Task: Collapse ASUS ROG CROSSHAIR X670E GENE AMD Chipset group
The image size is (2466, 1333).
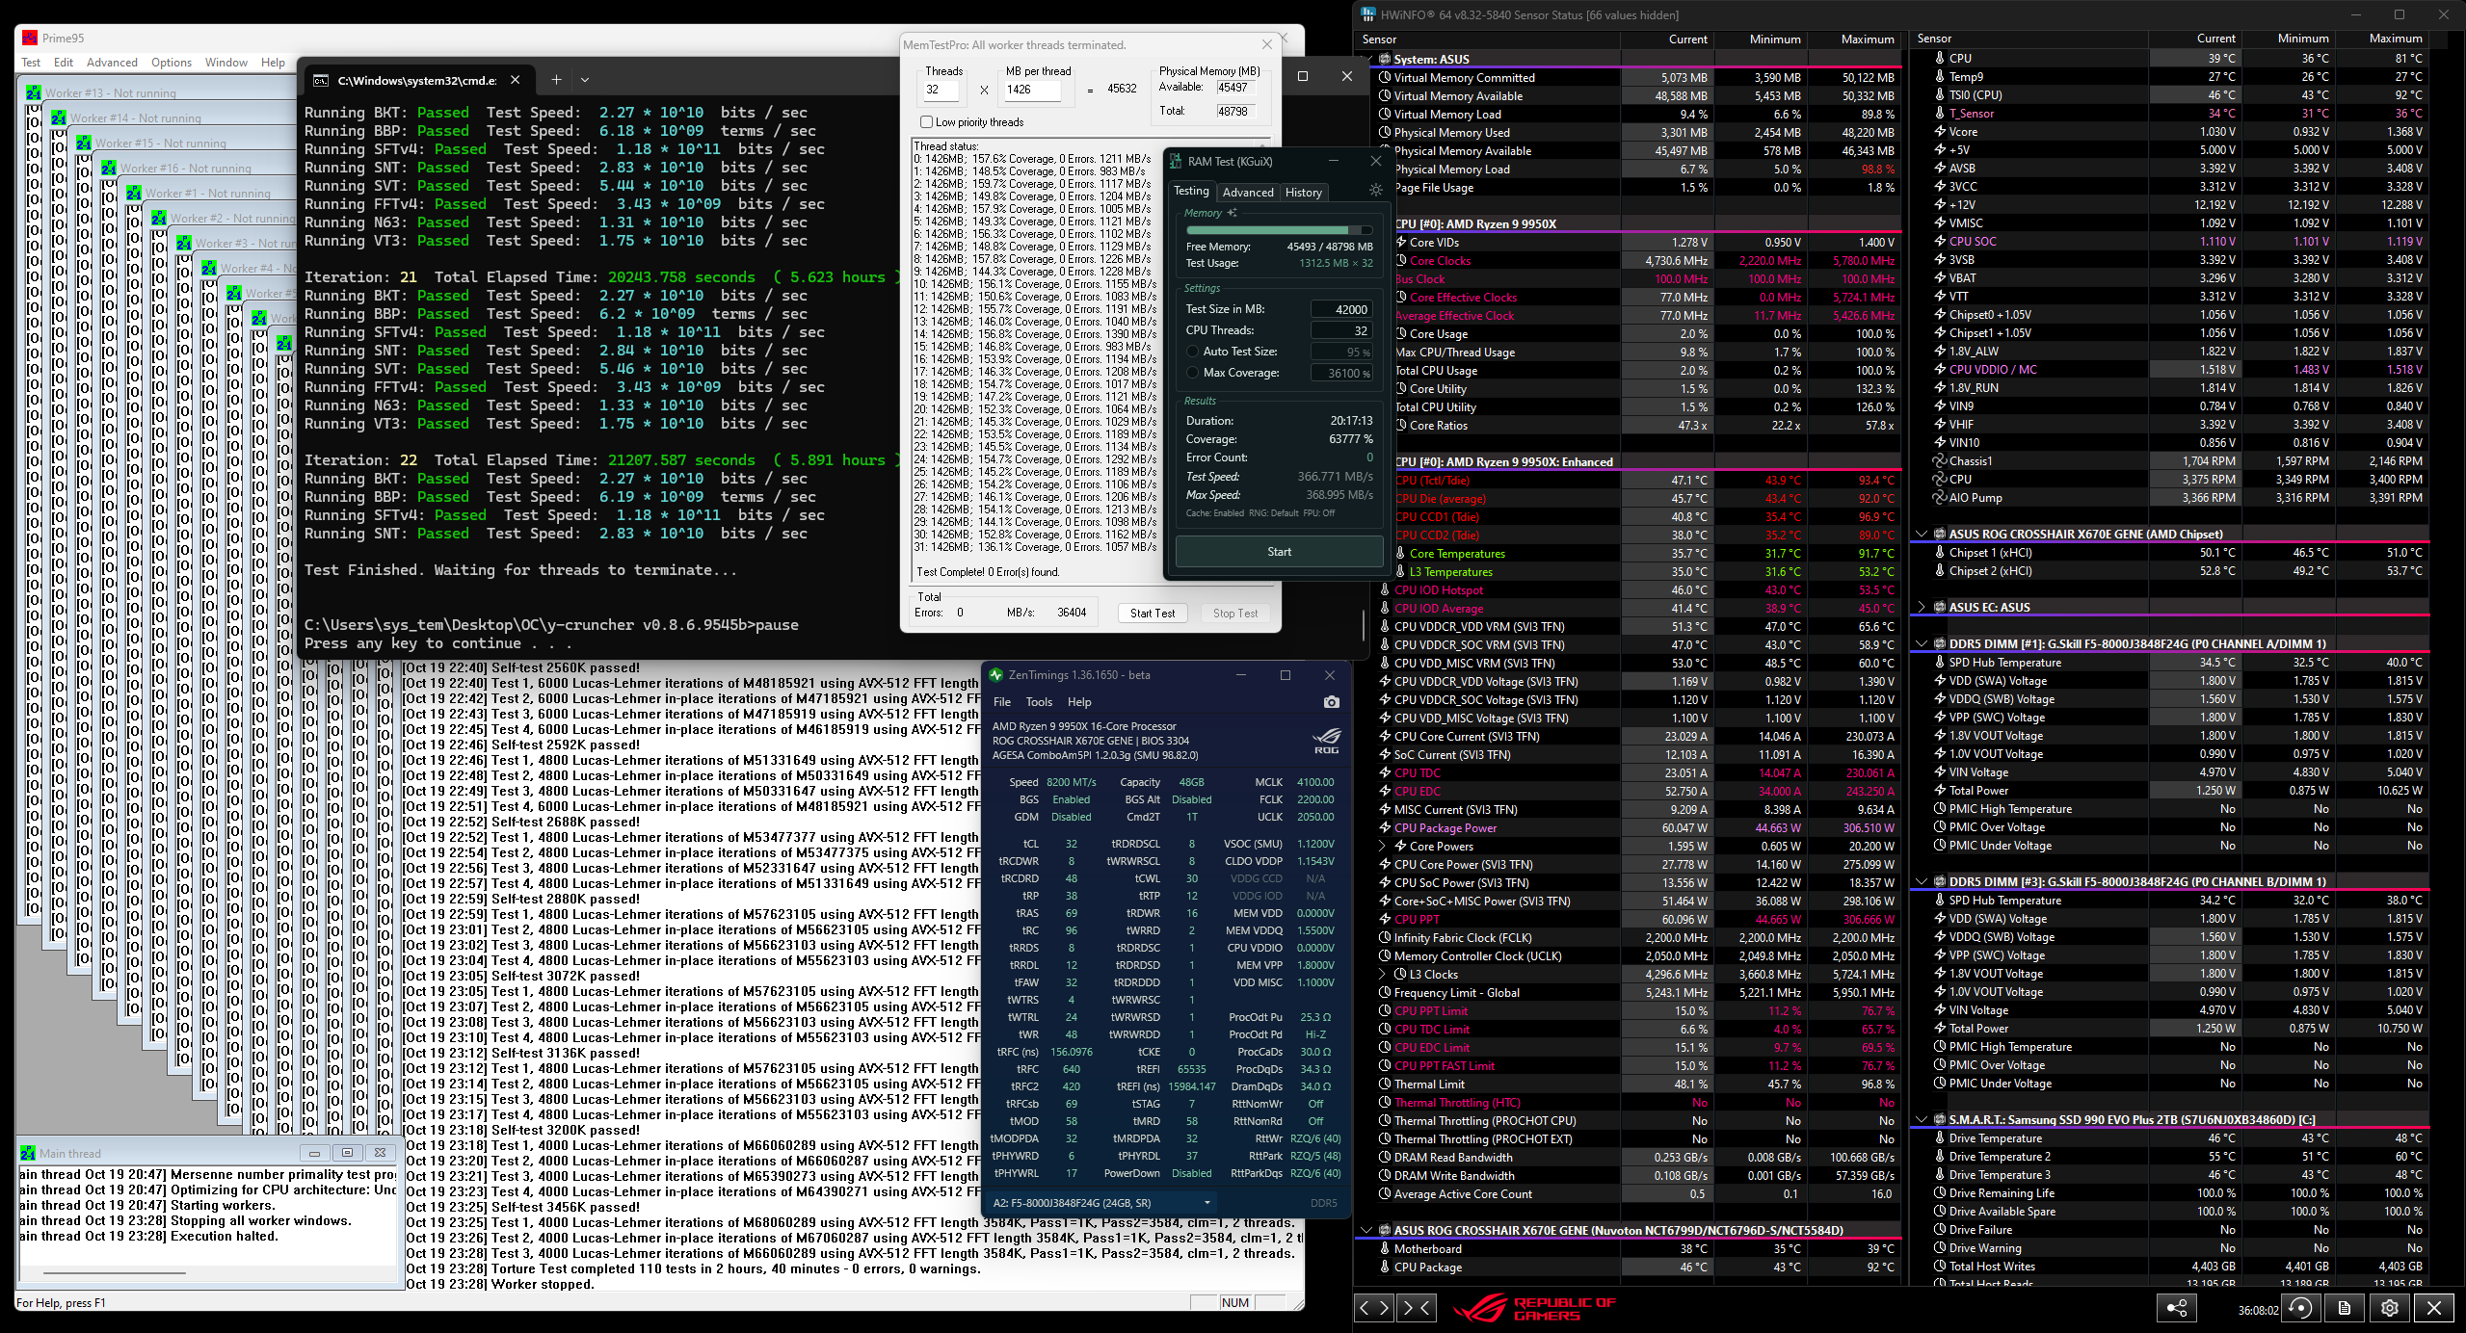Action: (1922, 534)
